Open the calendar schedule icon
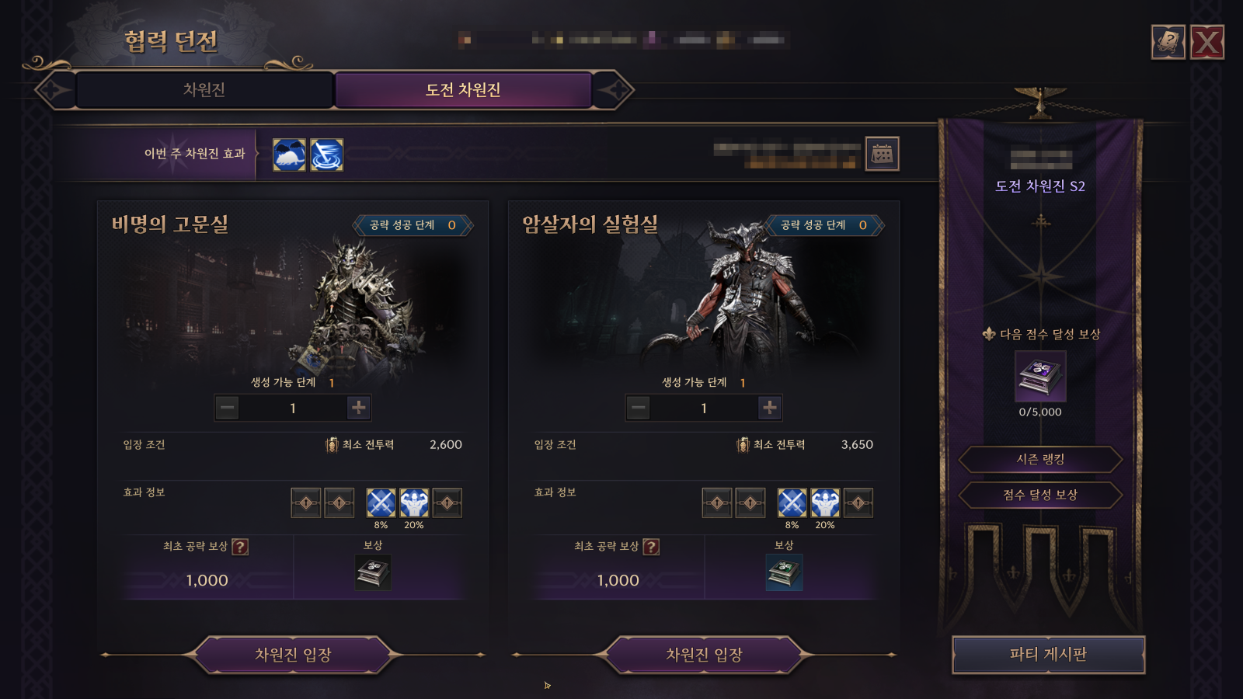Viewport: 1243px width, 699px height. [x=882, y=154]
